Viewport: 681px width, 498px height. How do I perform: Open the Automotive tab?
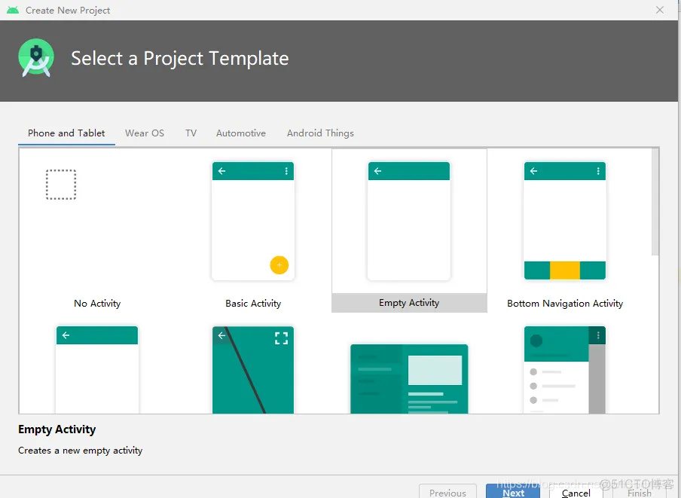(x=241, y=133)
